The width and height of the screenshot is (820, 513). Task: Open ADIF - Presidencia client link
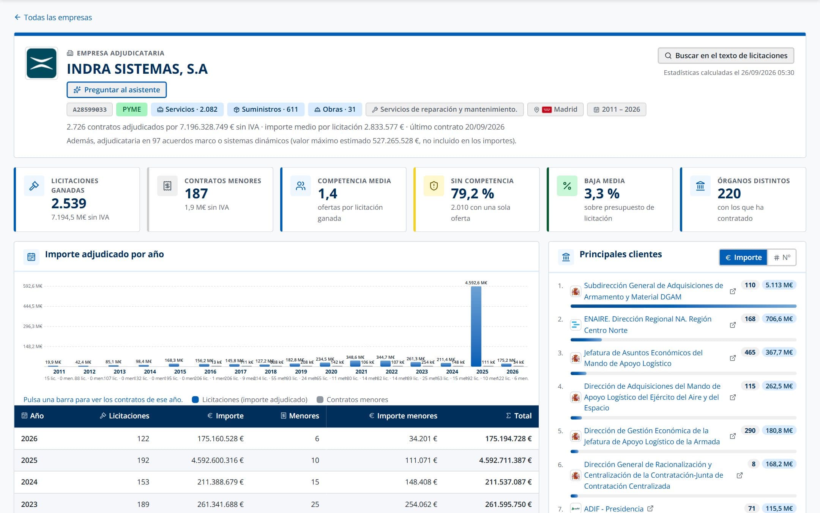click(x=613, y=508)
